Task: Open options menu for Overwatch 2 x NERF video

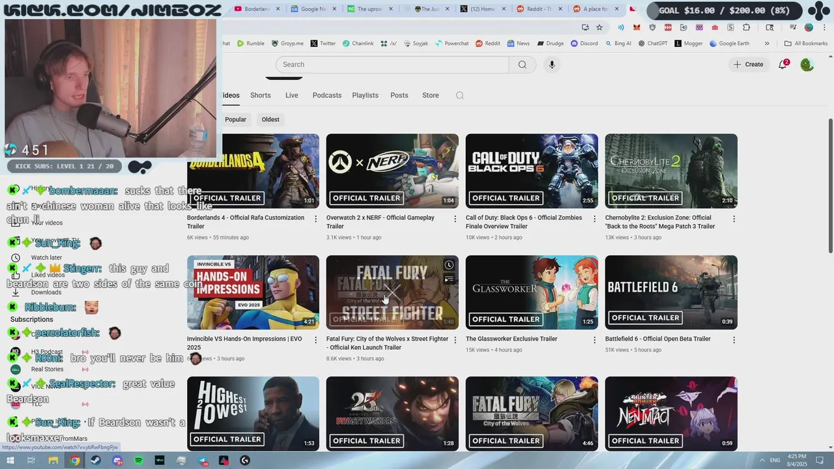Action: coord(455,219)
